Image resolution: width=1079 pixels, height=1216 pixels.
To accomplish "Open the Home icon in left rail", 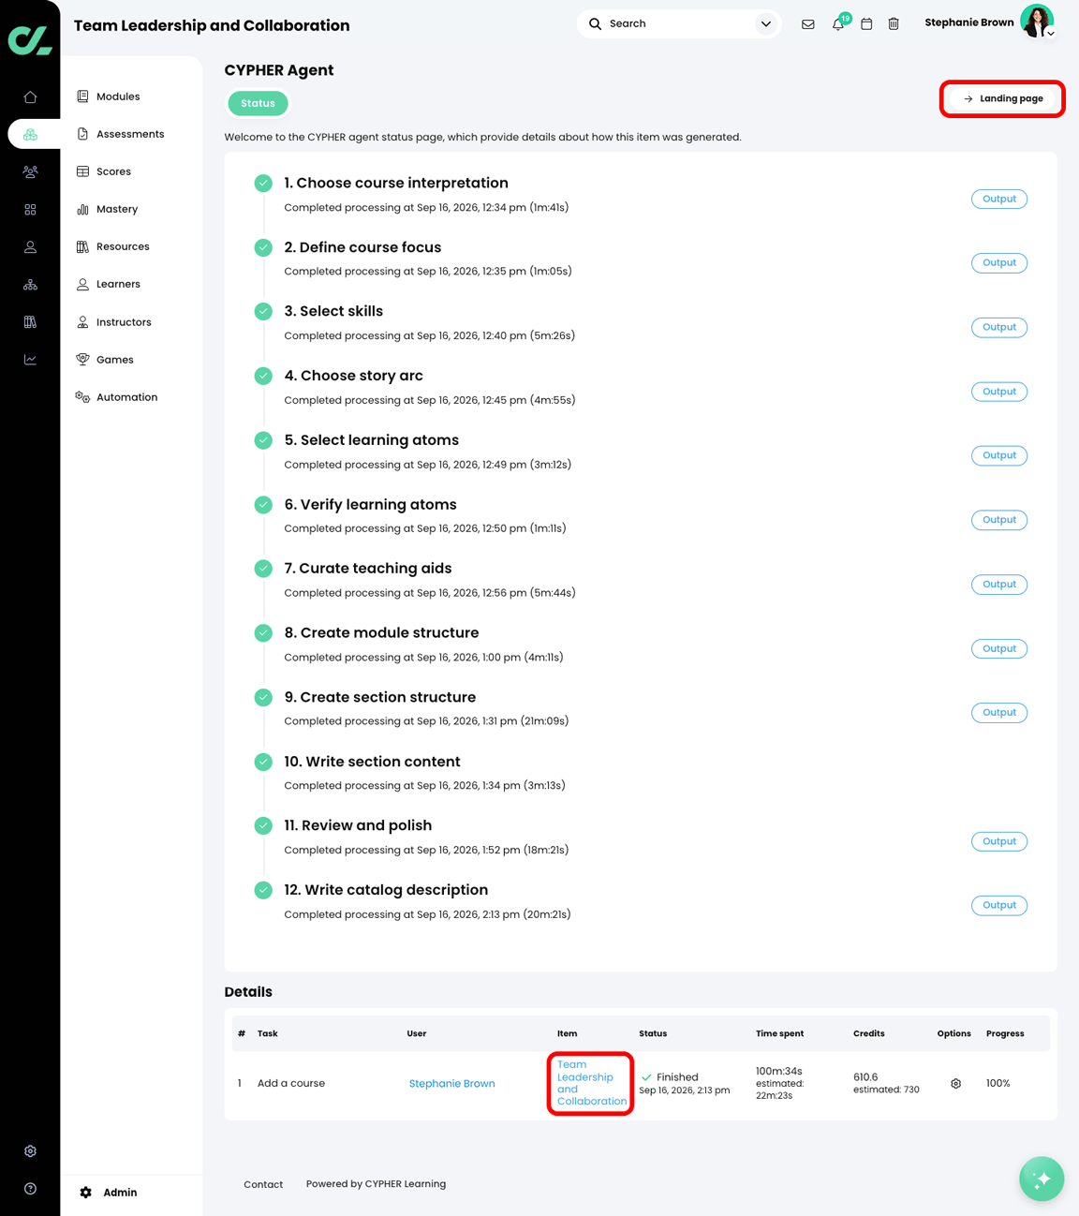I will point(30,96).
